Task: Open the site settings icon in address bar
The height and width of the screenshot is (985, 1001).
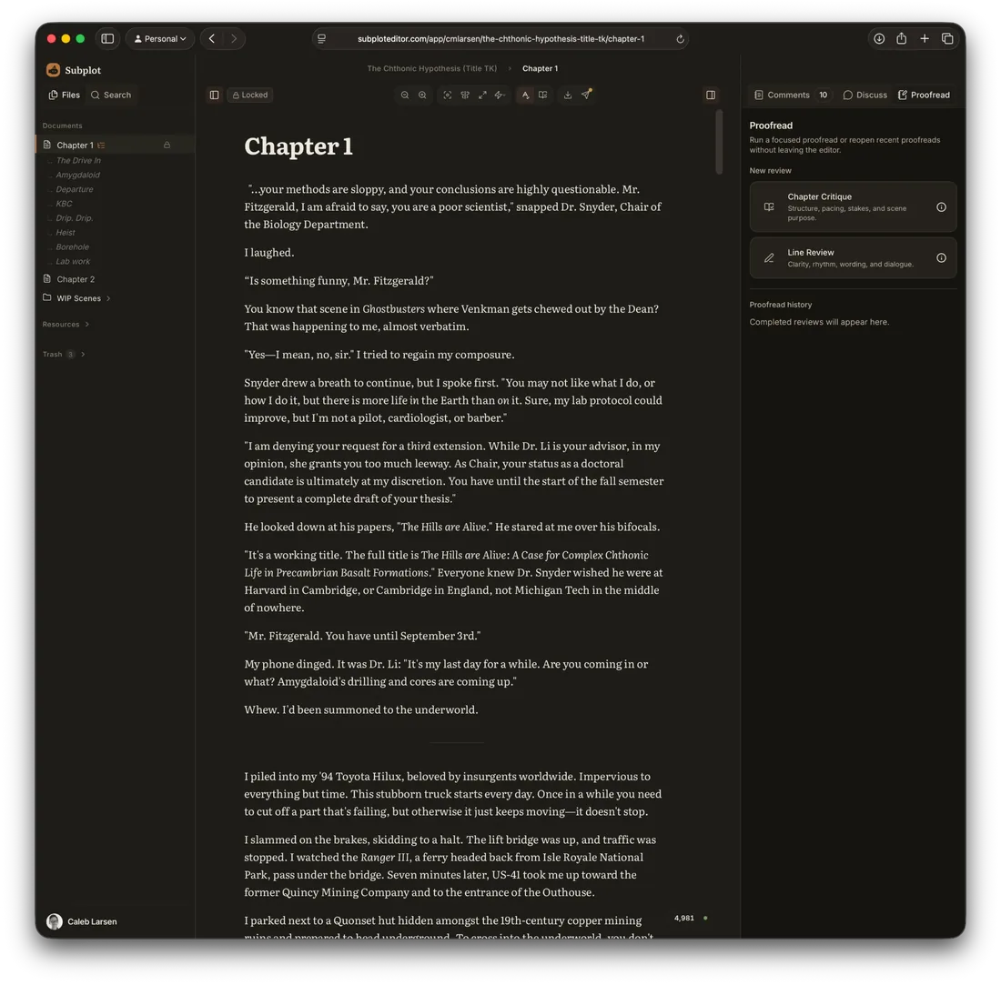Action: pos(322,39)
